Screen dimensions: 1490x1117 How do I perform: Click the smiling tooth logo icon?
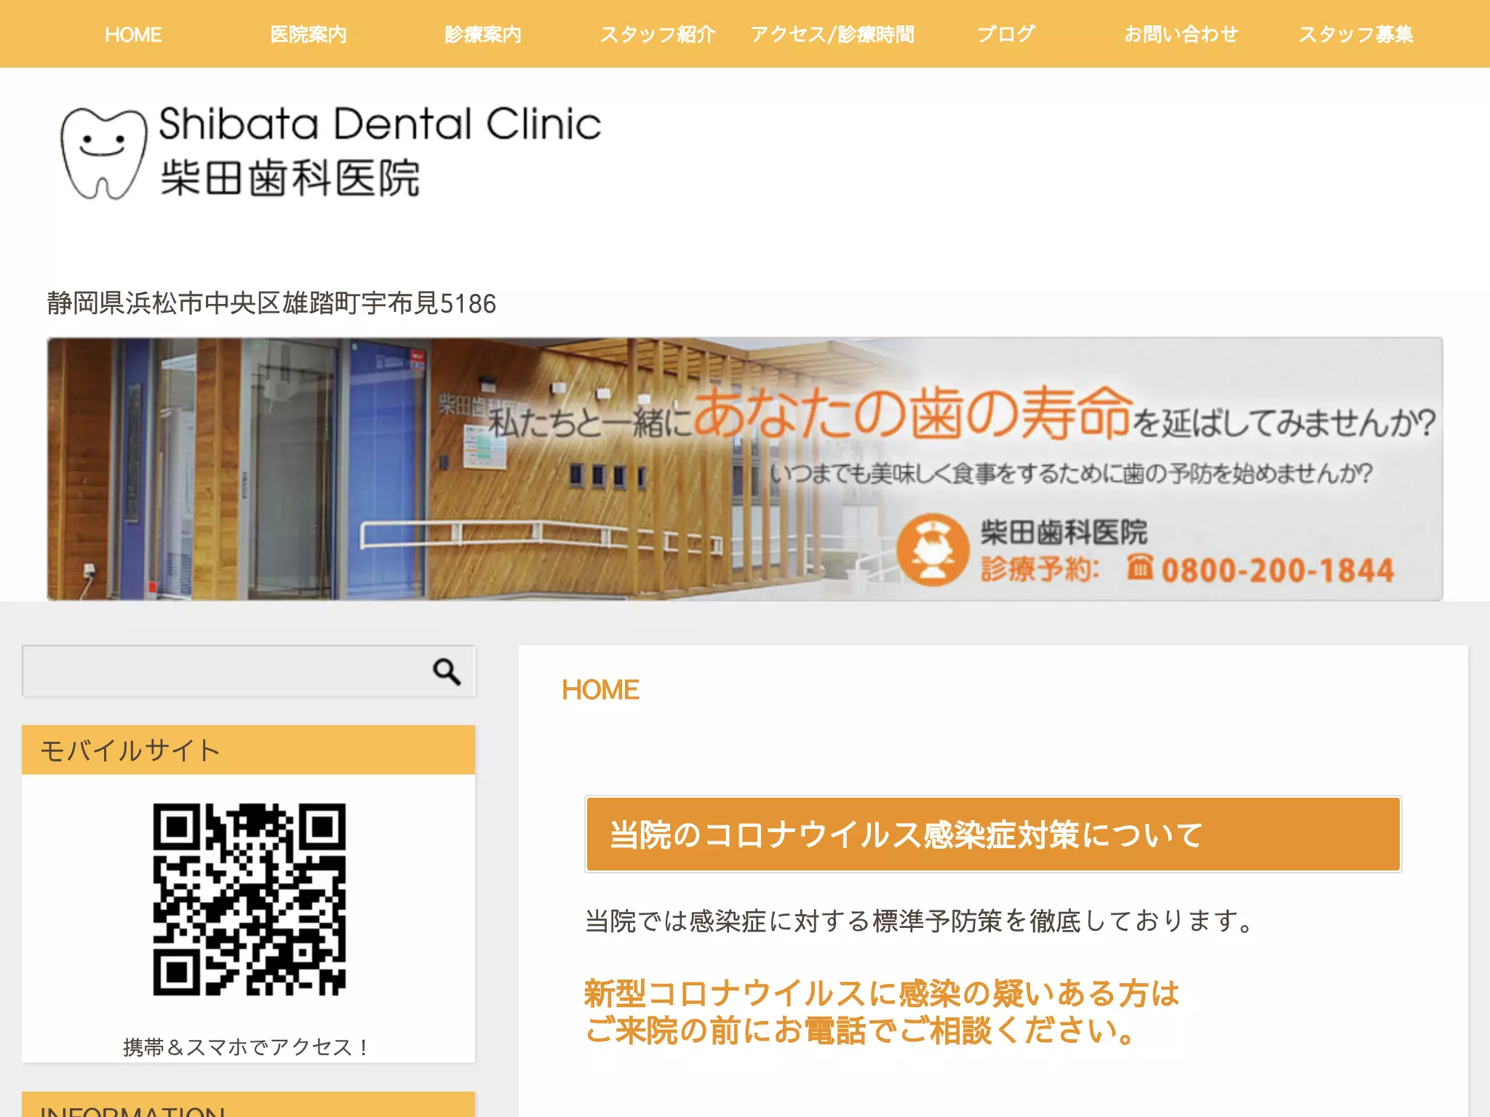tap(103, 153)
